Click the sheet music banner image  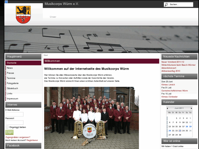[101, 39]
